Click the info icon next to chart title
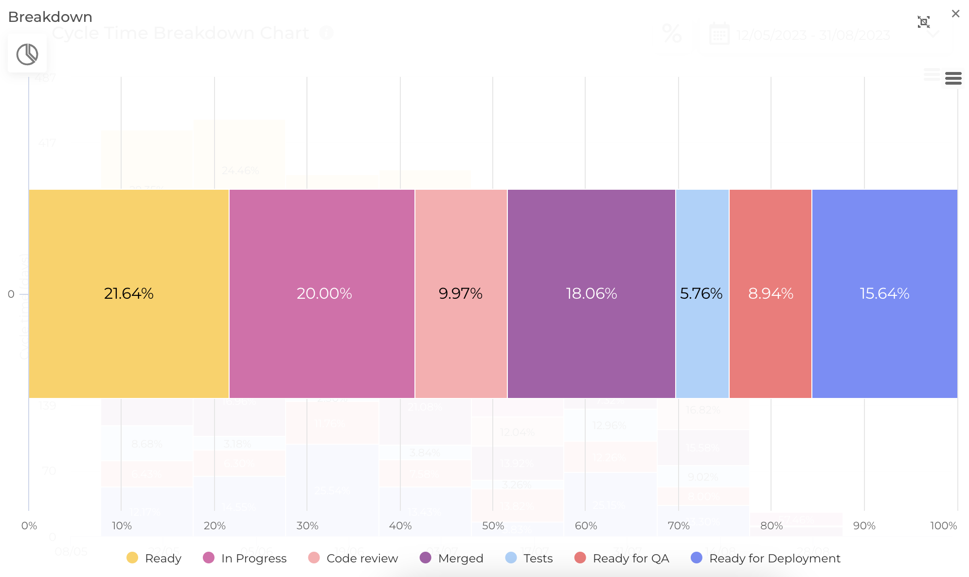Viewport: 969px width, 577px height. tap(326, 33)
